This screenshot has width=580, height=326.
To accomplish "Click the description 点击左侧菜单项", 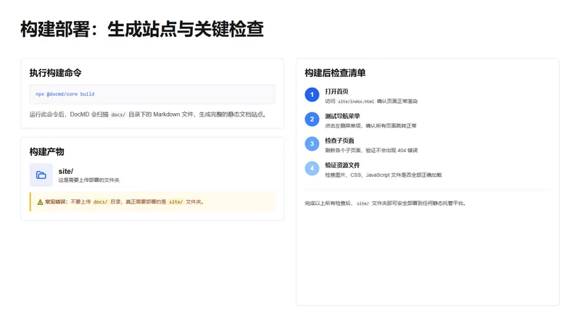I will pyautogui.click(x=370, y=125).
